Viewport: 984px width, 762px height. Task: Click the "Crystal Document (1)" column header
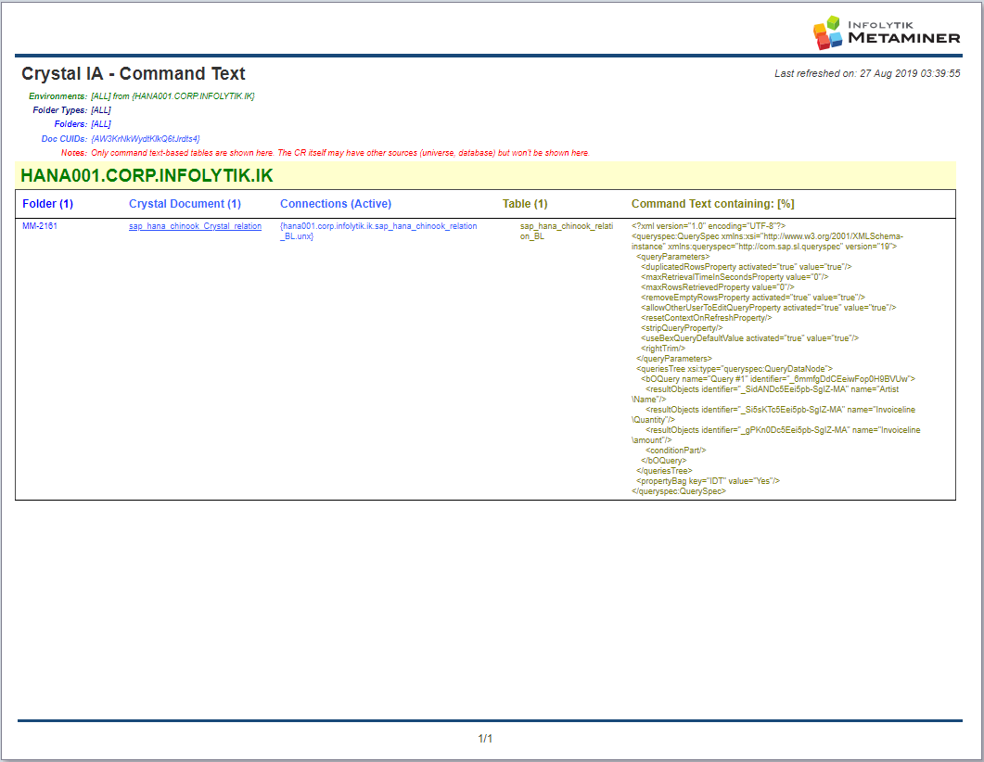pyautogui.click(x=185, y=204)
